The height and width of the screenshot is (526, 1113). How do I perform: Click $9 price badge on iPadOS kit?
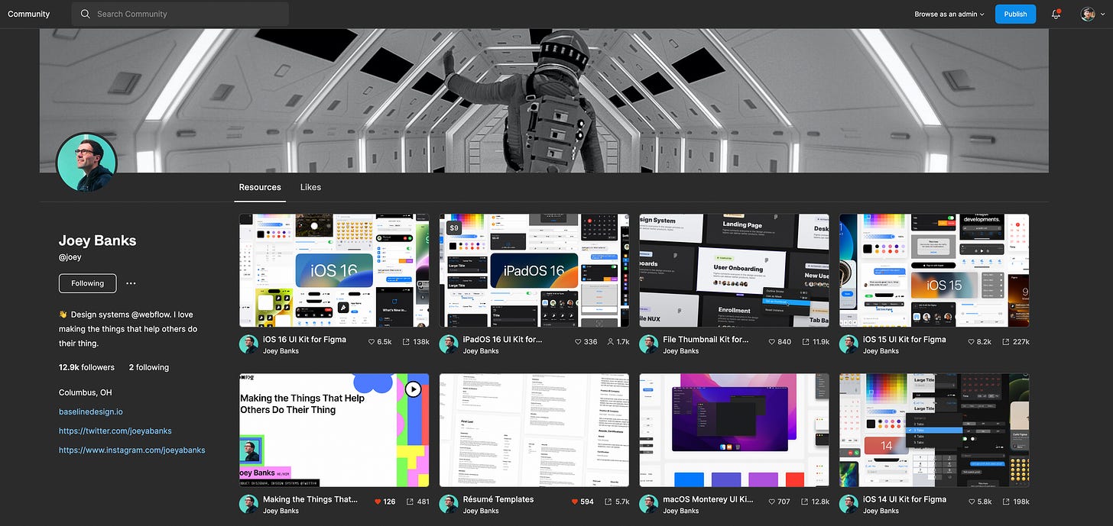click(454, 228)
